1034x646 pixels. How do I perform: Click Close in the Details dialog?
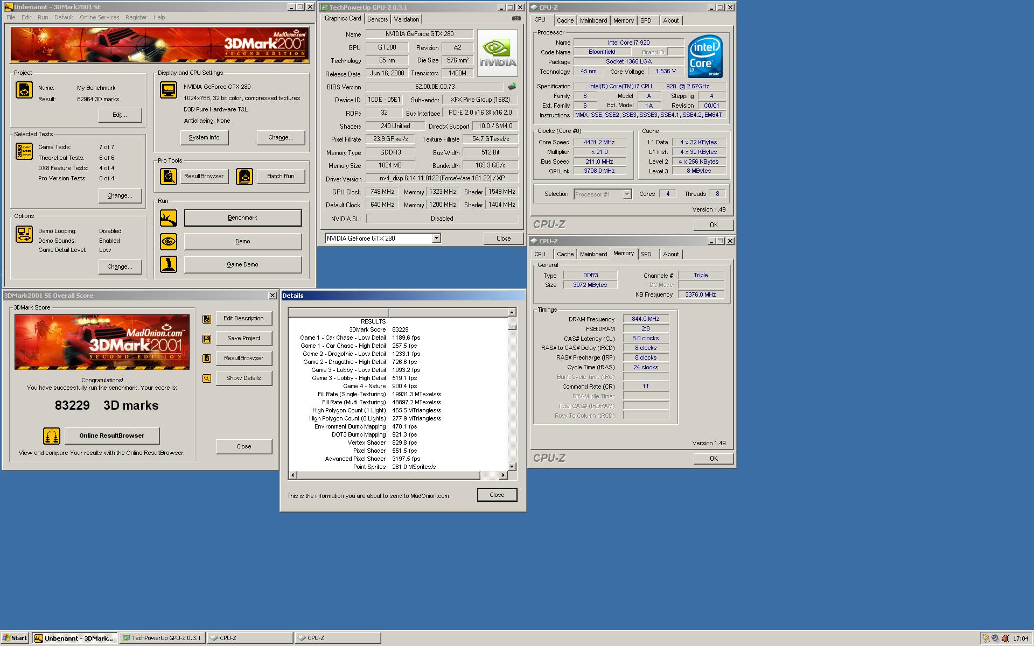click(497, 495)
